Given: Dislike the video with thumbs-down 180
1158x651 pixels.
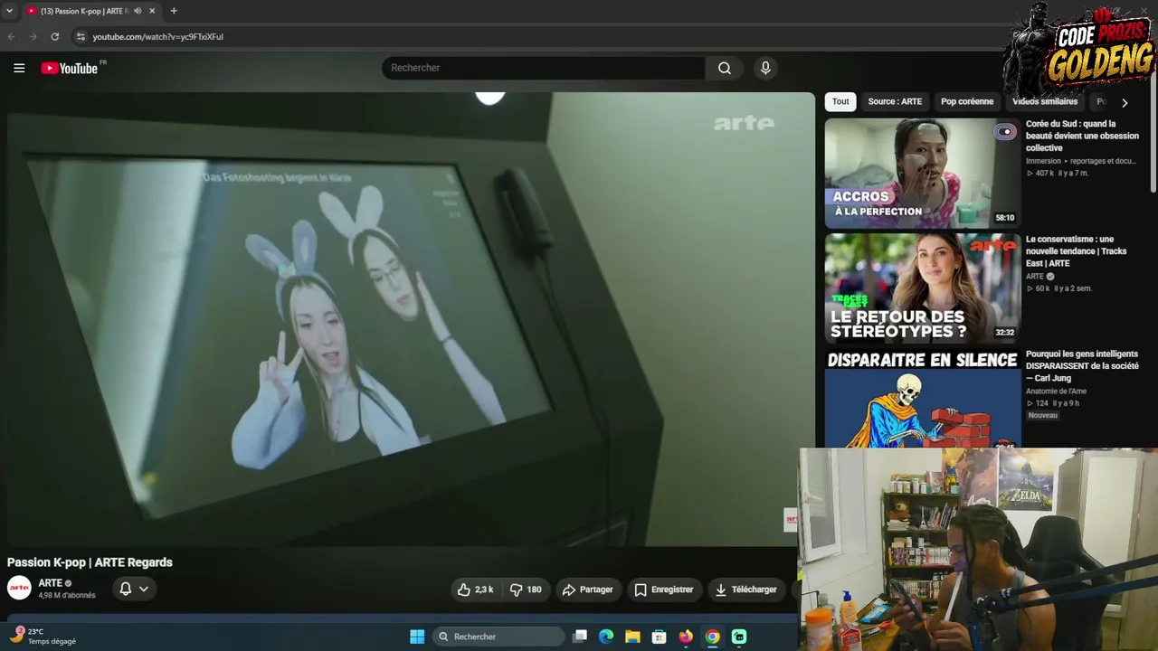Looking at the screenshot, I should (526, 590).
